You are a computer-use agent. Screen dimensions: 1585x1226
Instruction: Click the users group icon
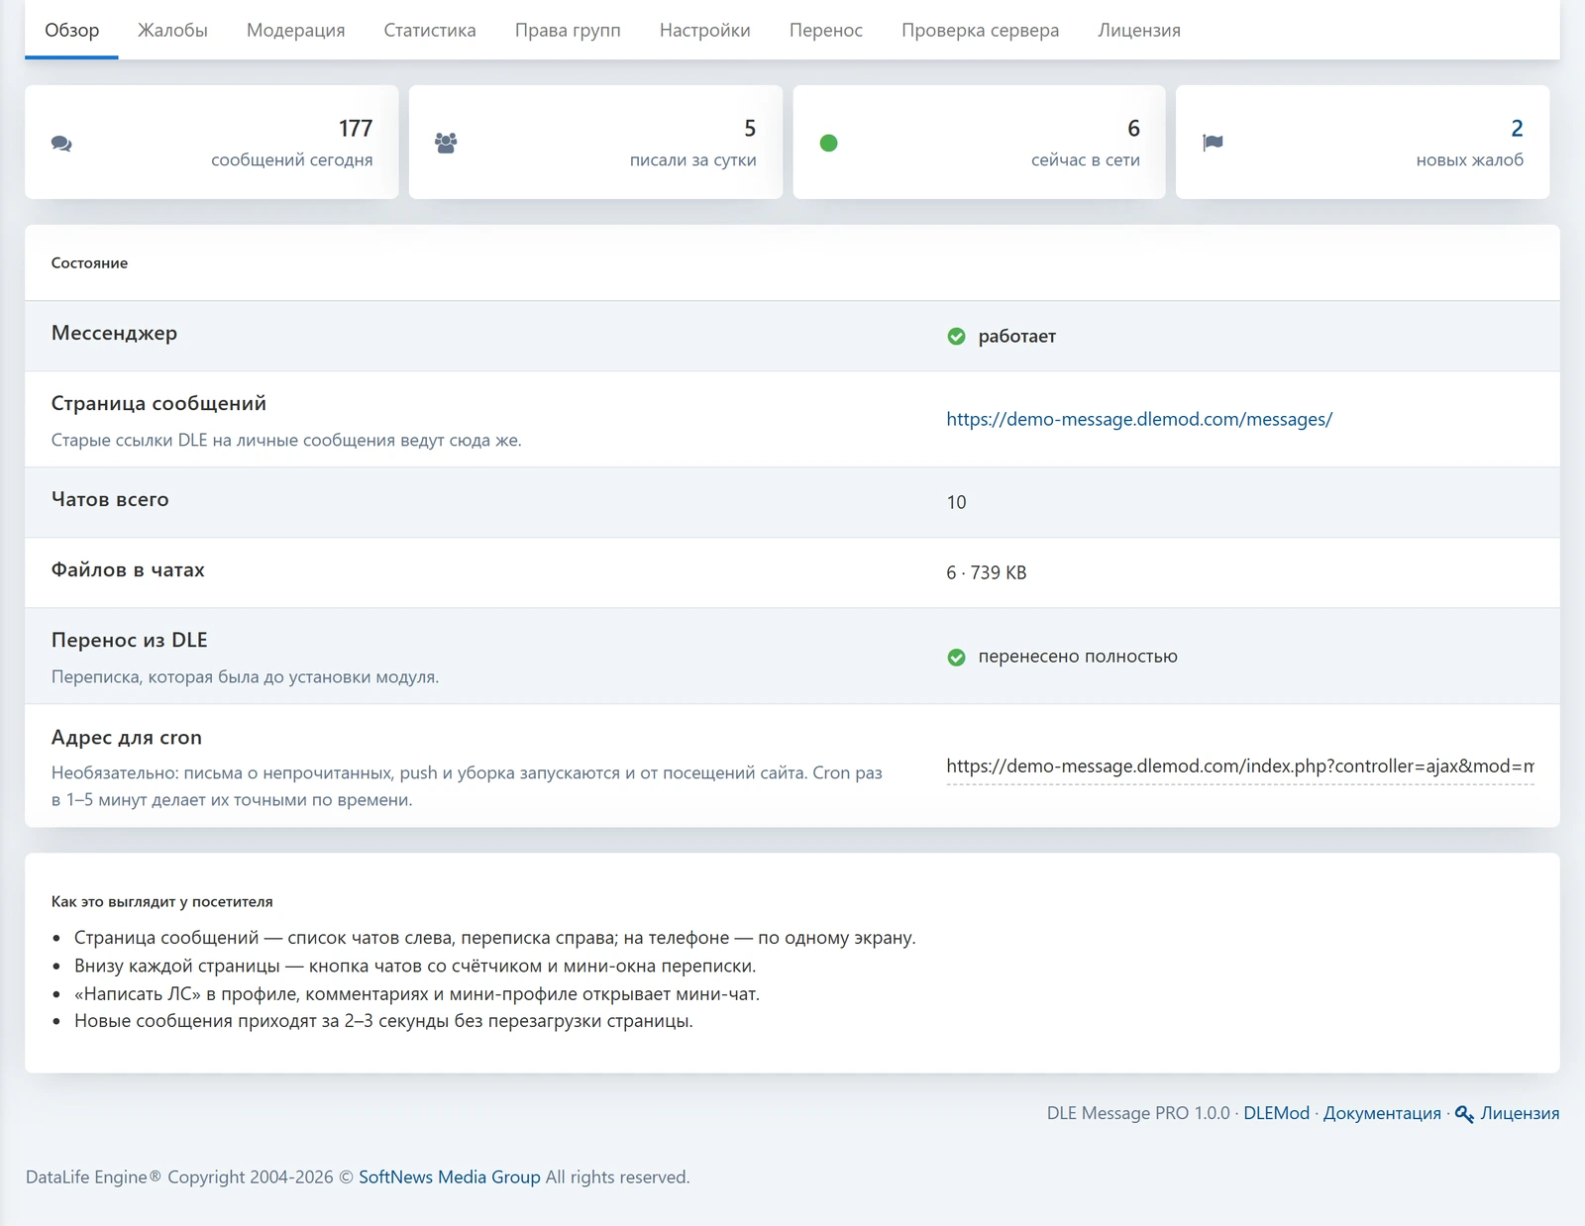click(446, 143)
